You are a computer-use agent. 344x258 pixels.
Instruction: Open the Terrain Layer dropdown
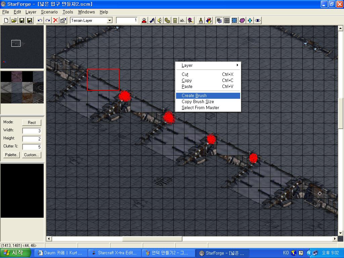110,20
